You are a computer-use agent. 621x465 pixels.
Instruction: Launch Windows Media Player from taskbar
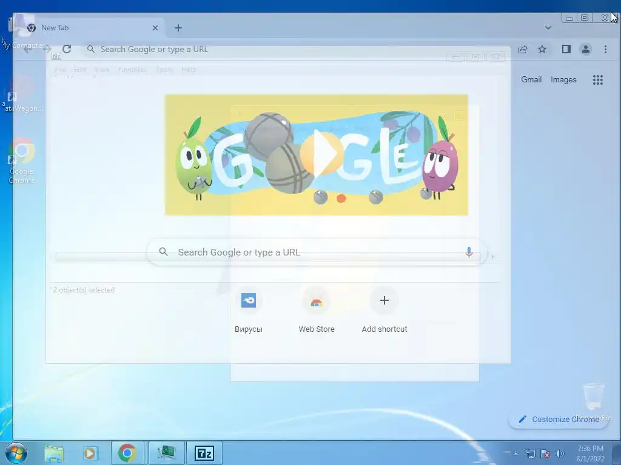click(90, 453)
